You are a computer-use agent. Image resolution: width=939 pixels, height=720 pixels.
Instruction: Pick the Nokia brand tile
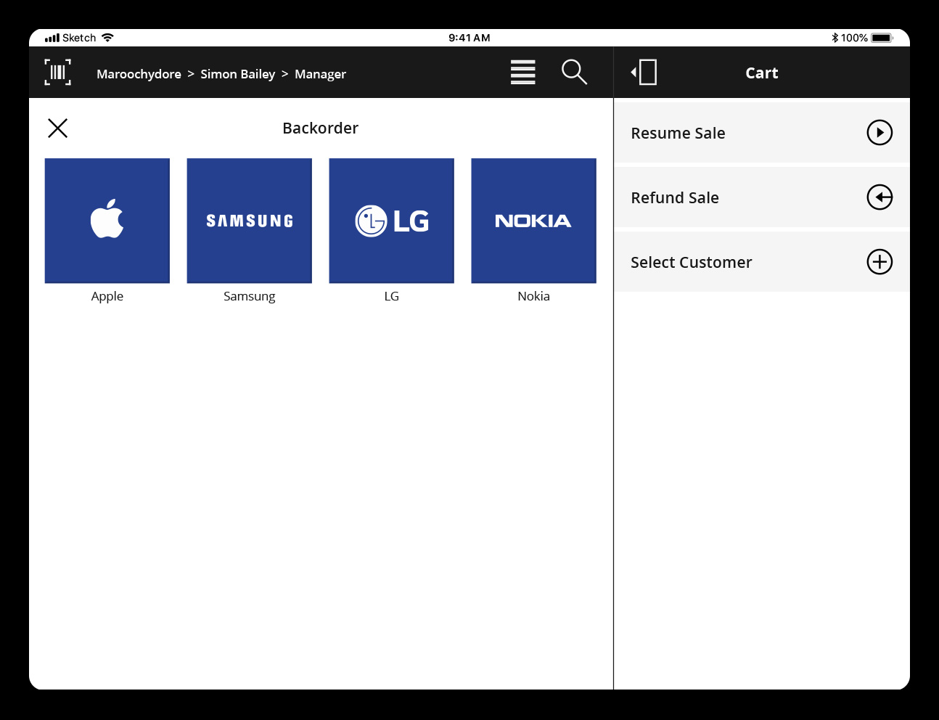[534, 221]
